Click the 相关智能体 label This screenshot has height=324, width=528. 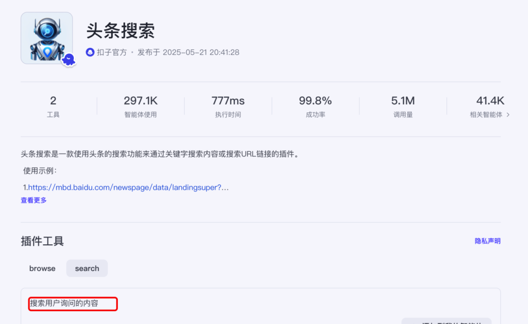point(486,115)
